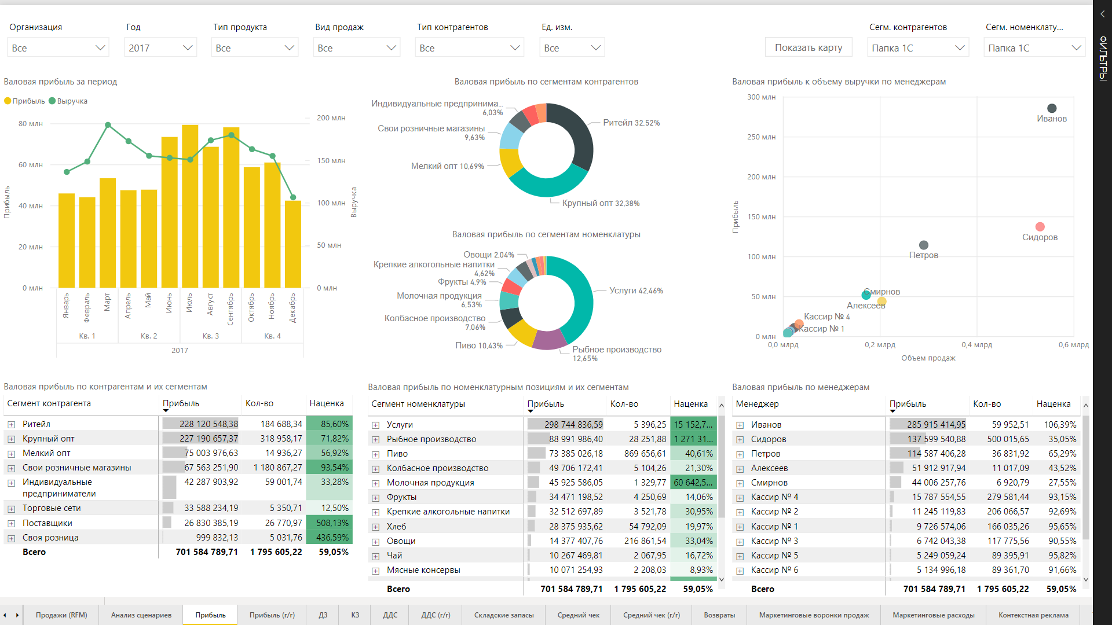Expand the Пиво row
This screenshot has height=625, width=1112.
tap(375, 454)
